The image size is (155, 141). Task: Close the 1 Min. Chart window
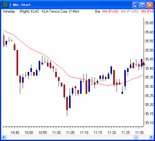[150, 5]
